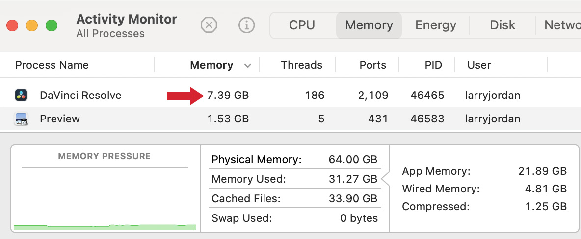Sort processes by User column
Screen dimensions: 581x239
click(x=479, y=65)
